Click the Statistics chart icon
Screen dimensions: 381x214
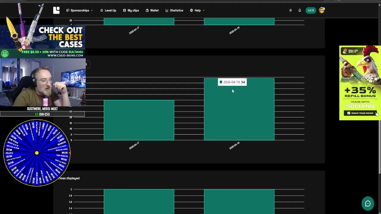coord(167,10)
